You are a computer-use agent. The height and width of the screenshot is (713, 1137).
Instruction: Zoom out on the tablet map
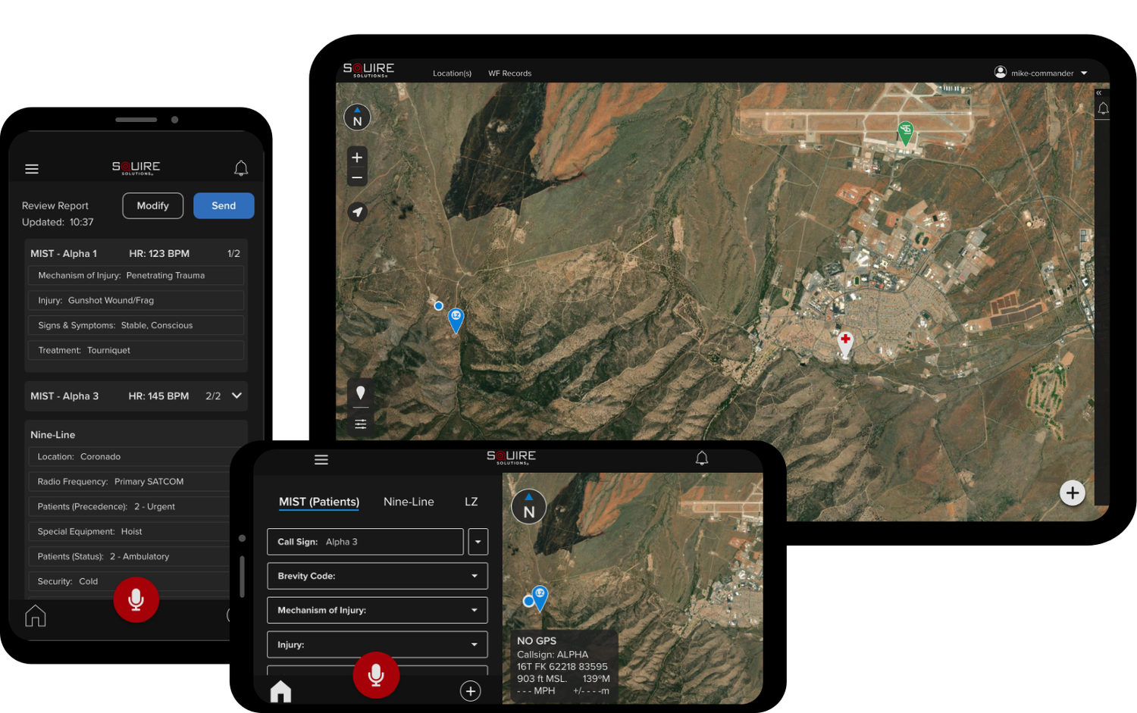click(x=357, y=177)
